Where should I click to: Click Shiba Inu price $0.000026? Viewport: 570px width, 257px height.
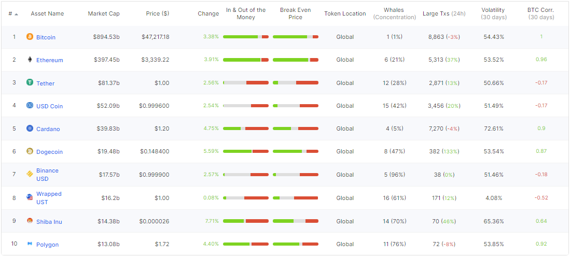click(154, 221)
